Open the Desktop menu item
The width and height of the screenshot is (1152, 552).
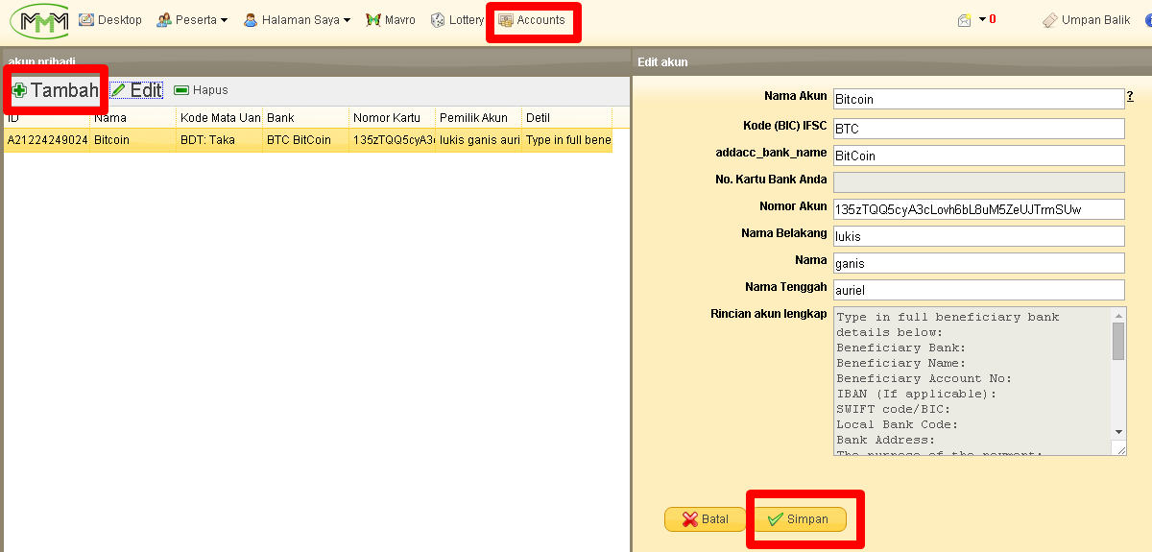(x=109, y=20)
